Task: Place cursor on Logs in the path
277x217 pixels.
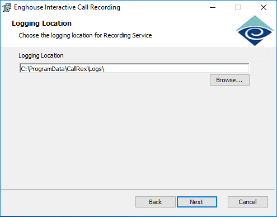Action: point(95,69)
